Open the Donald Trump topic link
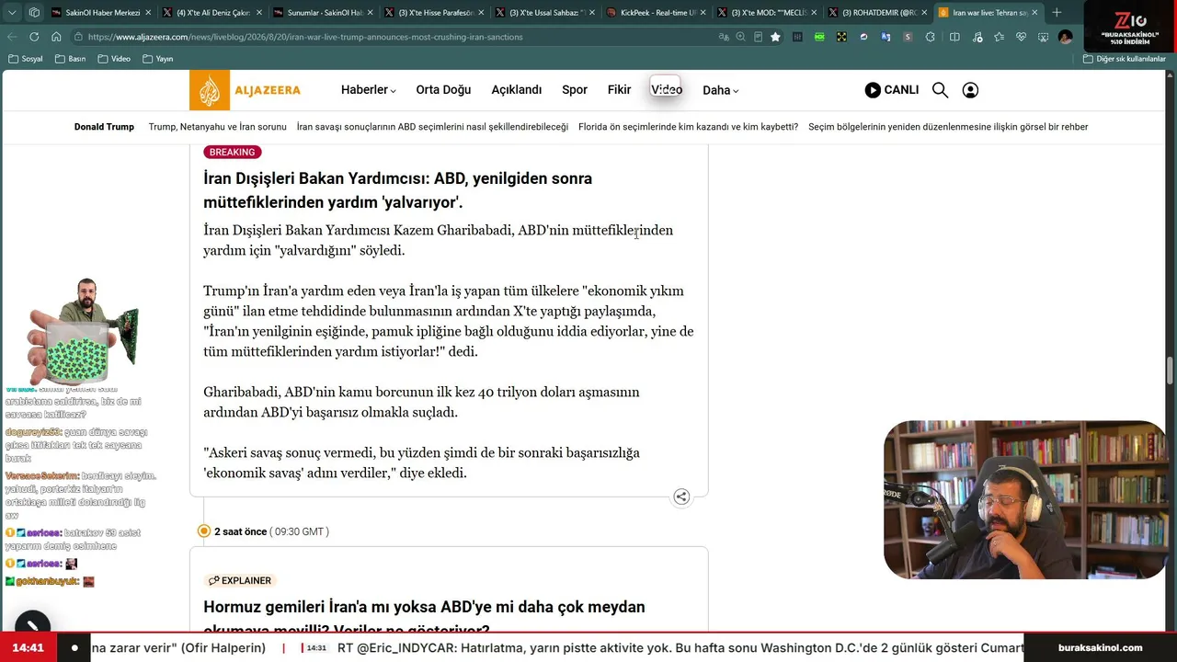The height and width of the screenshot is (662, 1177). tap(104, 127)
